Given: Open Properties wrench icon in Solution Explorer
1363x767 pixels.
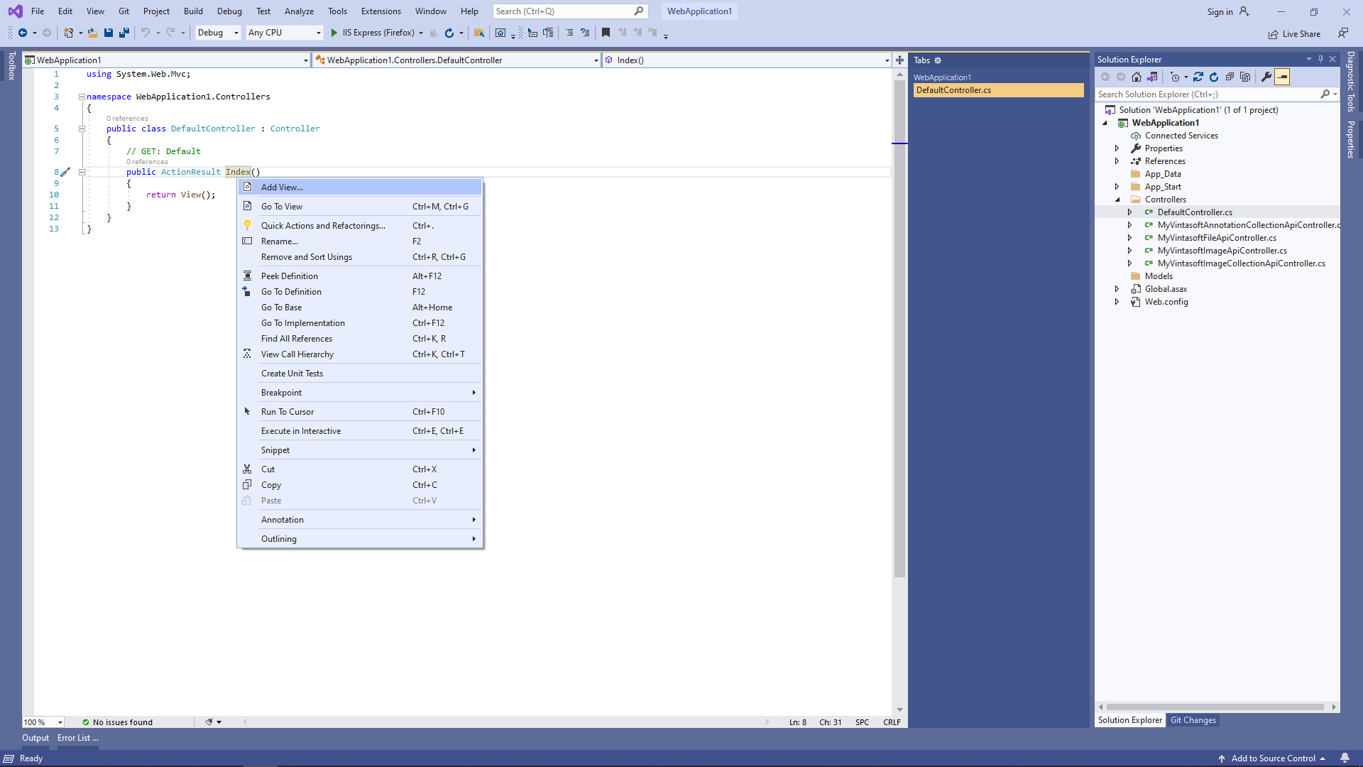Looking at the screenshot, I should click(1266, 77).
